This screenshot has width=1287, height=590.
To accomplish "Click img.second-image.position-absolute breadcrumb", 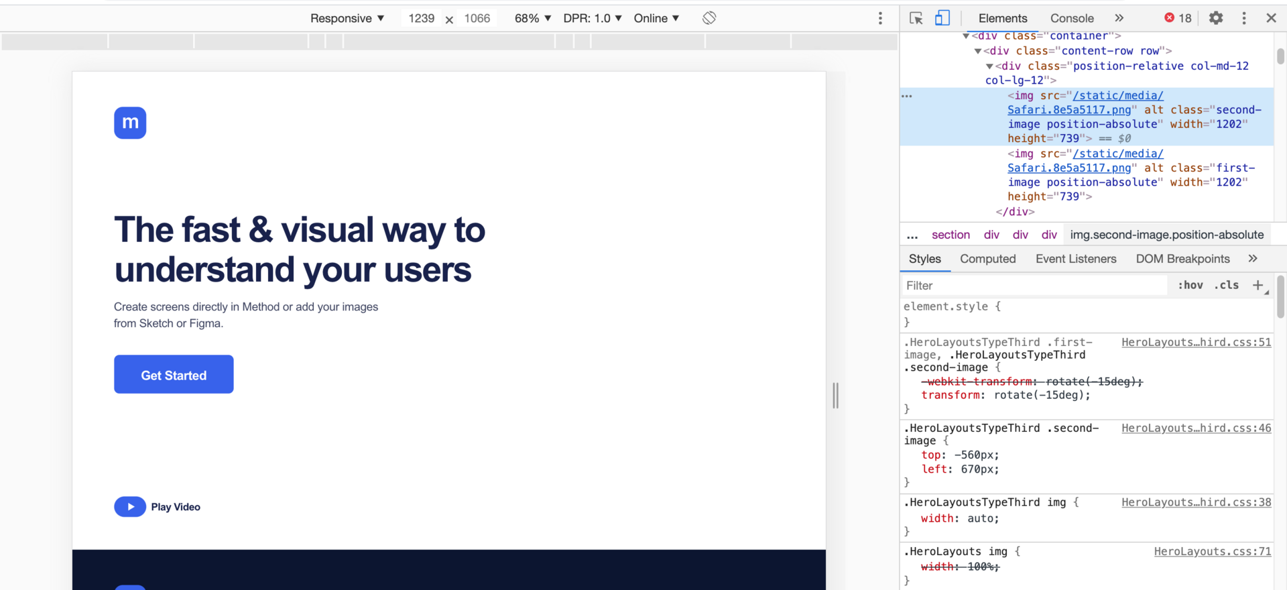I will (x=1167, y=235).
